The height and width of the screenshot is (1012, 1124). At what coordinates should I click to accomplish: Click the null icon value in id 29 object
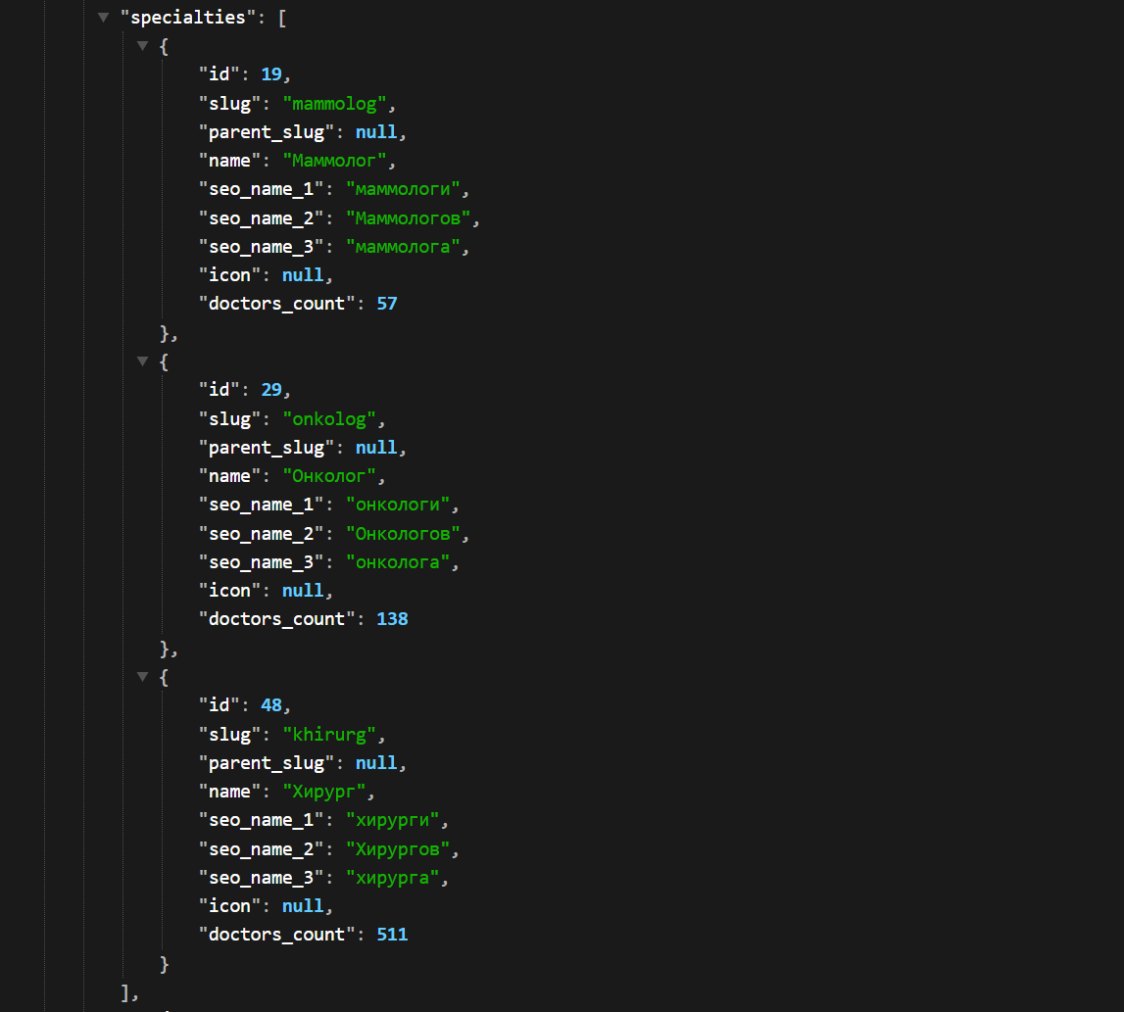[x=303, y=591]
